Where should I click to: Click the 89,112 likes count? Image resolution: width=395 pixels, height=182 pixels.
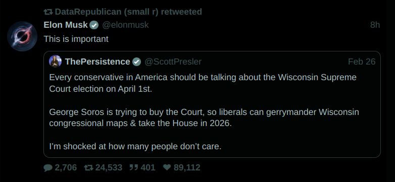187,167
